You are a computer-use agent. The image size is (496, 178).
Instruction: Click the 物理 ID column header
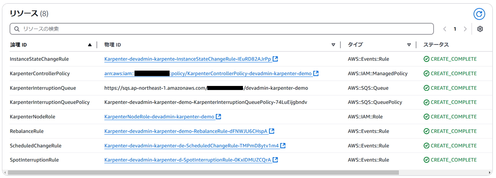[113, 45]
